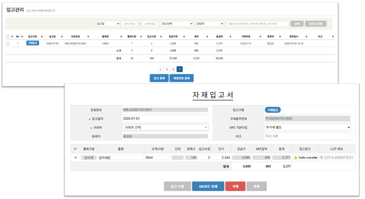Click the 목록 list button
The height and width of the screenshot is (199, 365).
(x=257, y=186)
